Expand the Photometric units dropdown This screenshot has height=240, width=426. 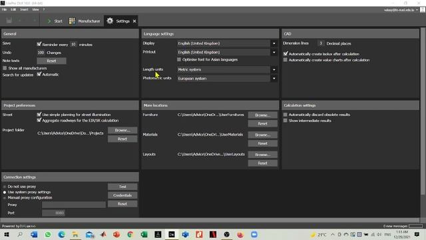[274, 79]
